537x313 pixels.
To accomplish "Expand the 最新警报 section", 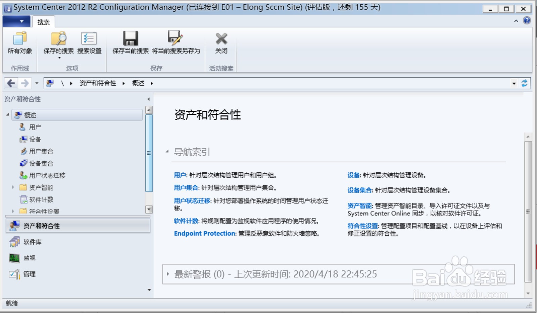I will 168,274.
